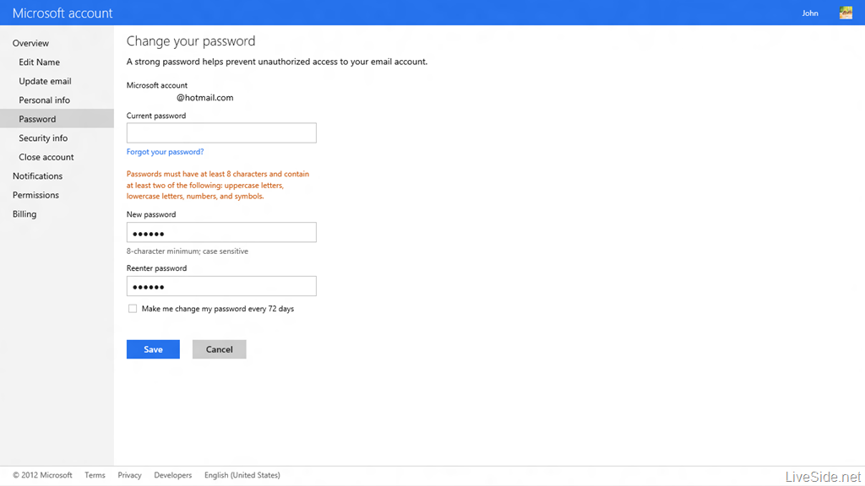
Task: Navigate to Security info
Action: point(43,138)
